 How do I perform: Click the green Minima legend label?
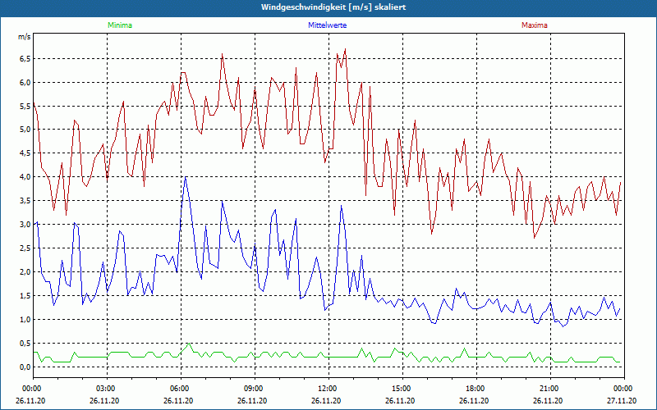[120, 25]
